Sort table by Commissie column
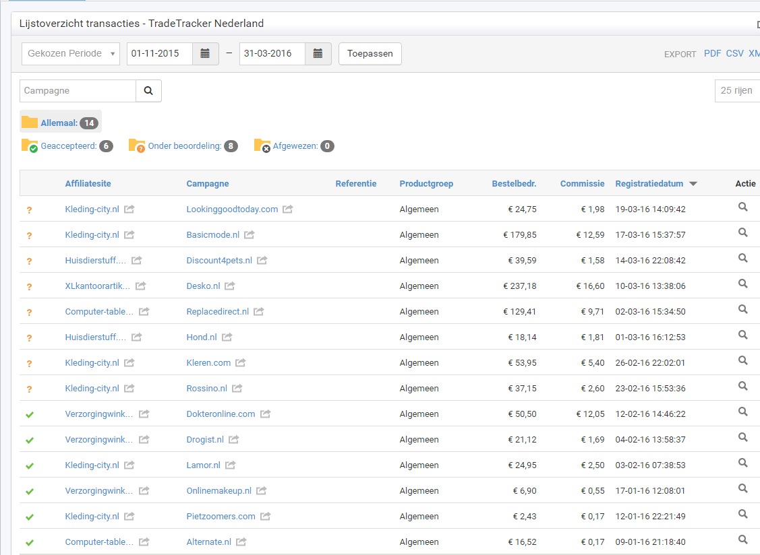Viewport: 760px width, 555px height. (x=583, y=184)
